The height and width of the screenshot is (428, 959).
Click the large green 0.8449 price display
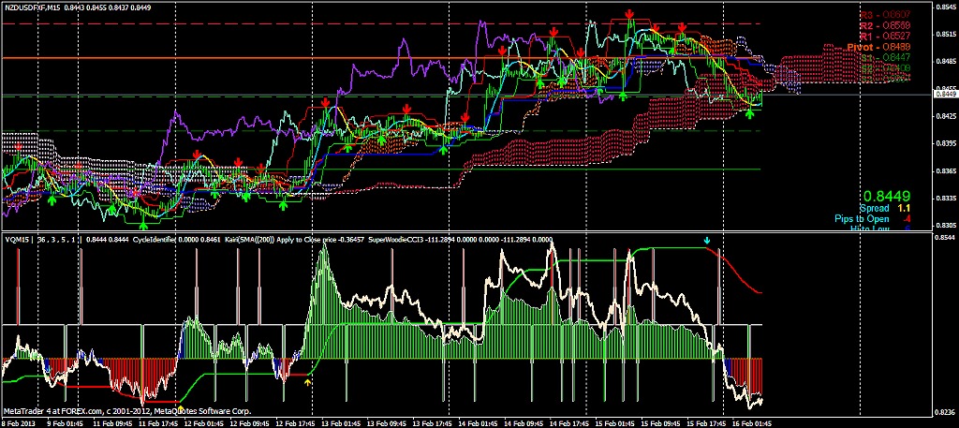[887, 197]
